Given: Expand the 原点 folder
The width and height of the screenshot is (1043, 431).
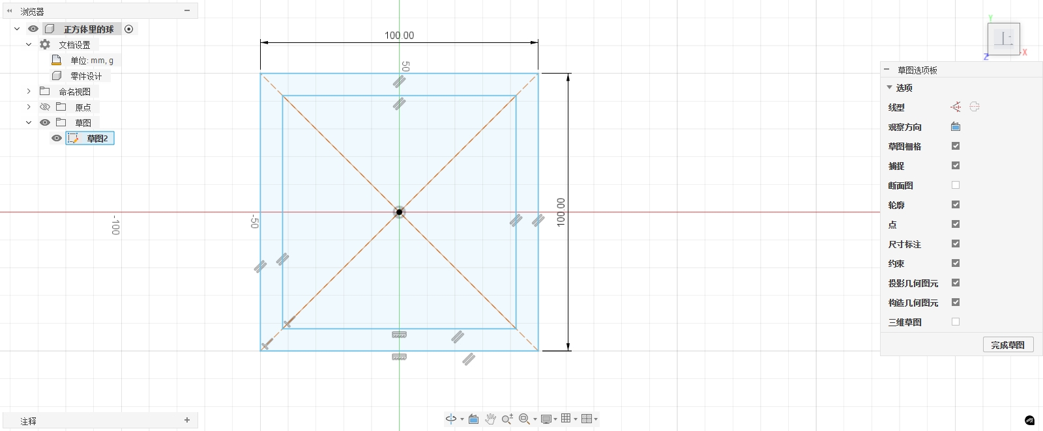Looking at the screenshot, I should click(29, 107).
